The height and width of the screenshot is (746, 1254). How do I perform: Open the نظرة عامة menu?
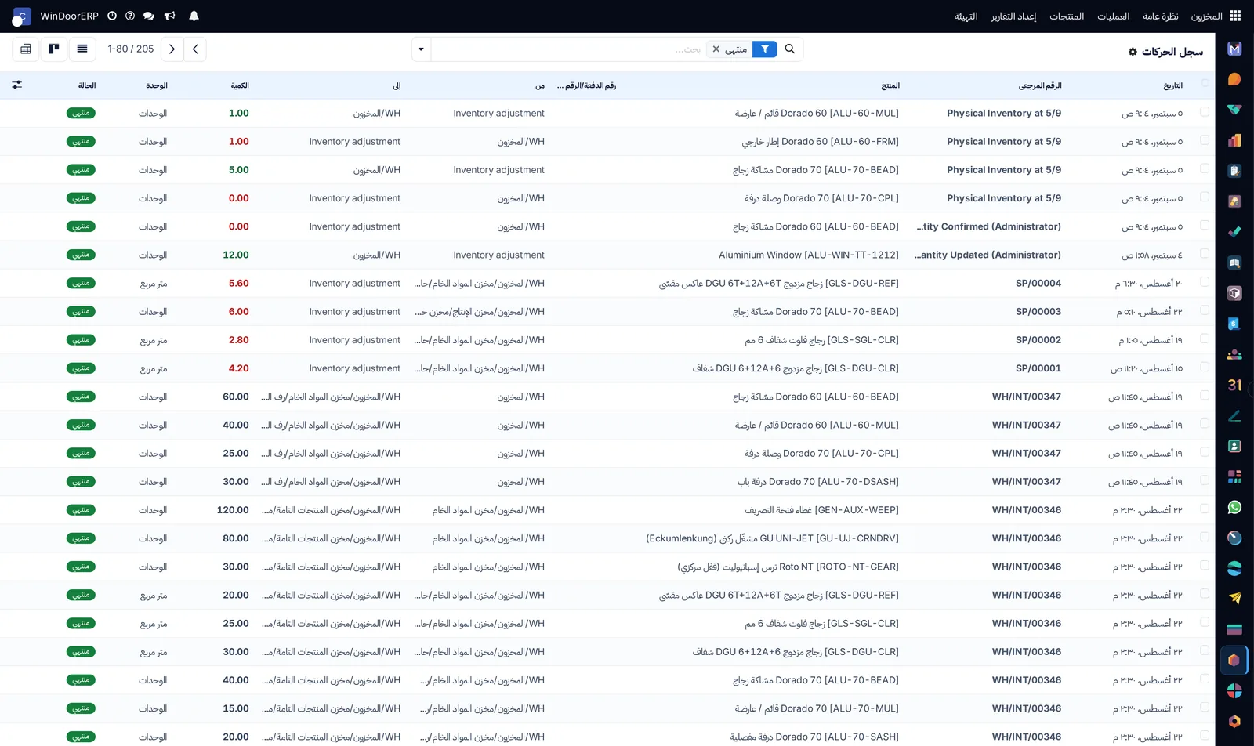point(1160,16)
